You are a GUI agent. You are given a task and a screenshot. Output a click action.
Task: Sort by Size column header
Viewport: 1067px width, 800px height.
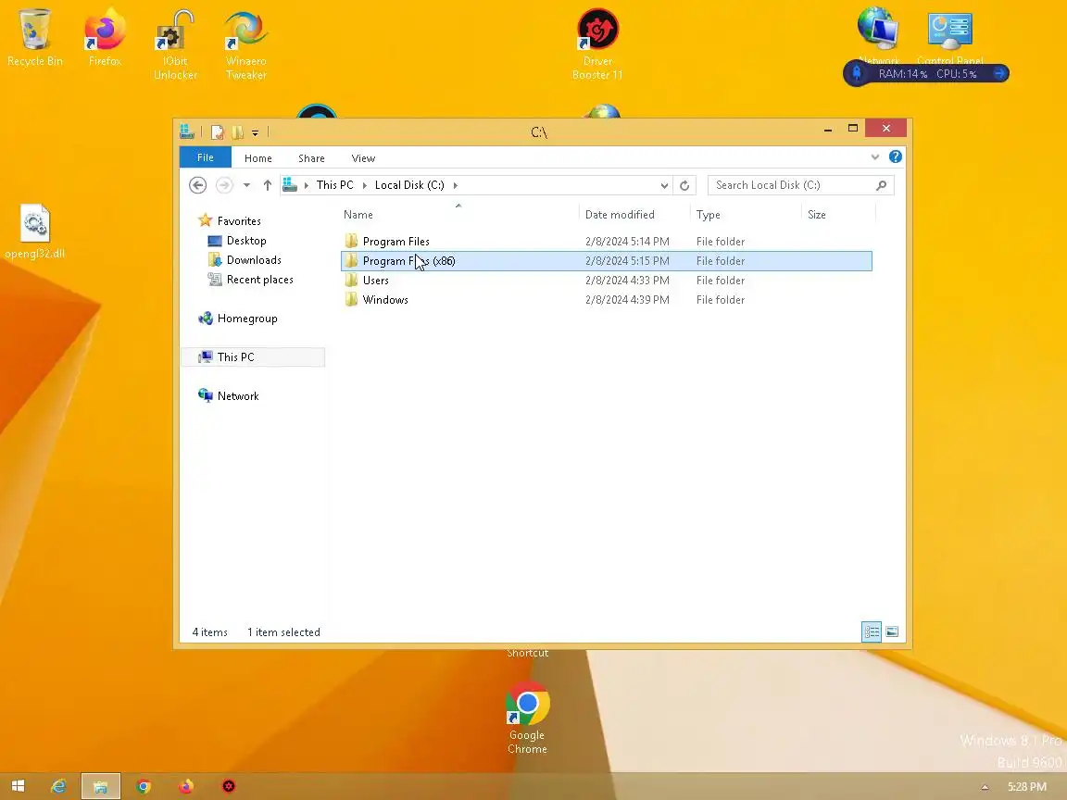[838, 214]
